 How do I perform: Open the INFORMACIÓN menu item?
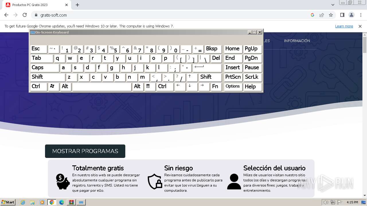(297, 41)
